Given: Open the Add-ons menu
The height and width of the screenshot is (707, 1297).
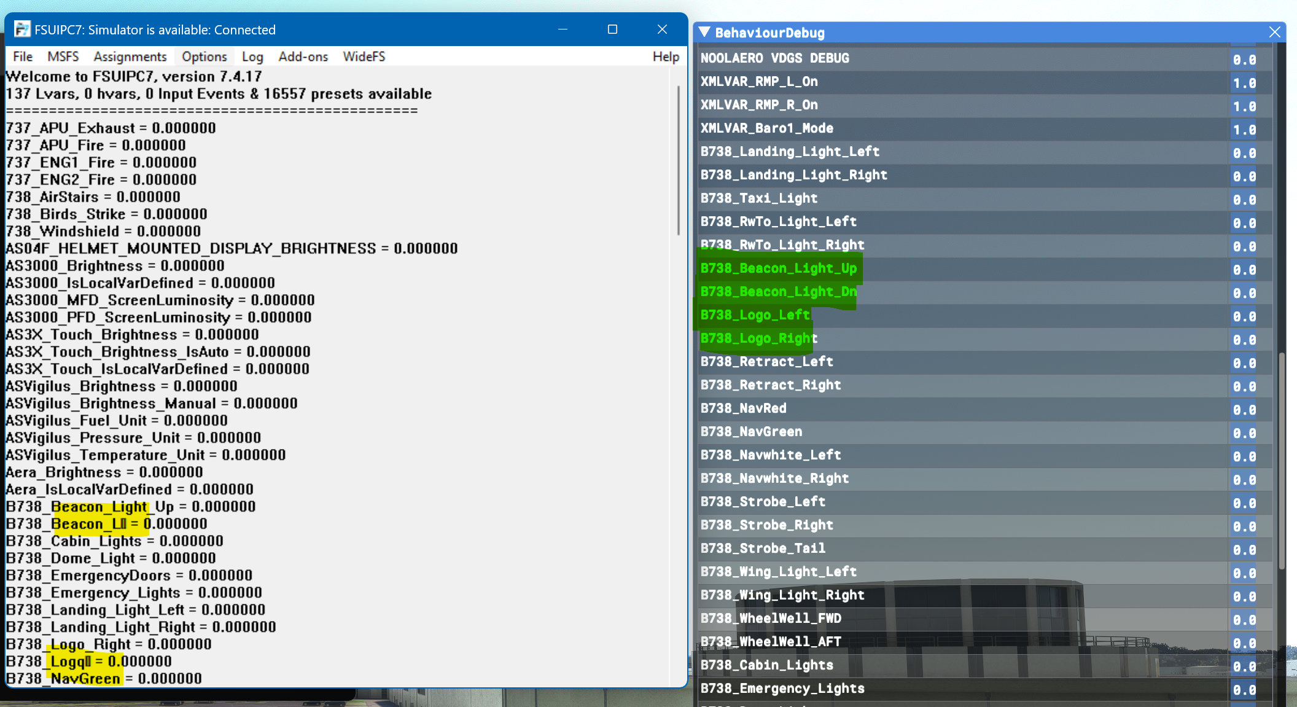Looking at the screenshot, I should pos(303,57).
